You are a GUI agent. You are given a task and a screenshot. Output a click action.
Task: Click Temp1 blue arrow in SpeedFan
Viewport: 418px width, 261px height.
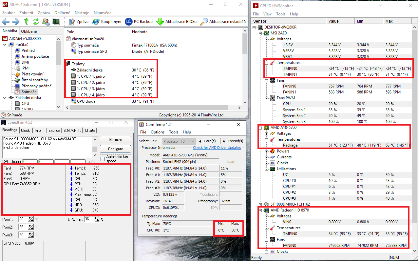click(71, 168)
